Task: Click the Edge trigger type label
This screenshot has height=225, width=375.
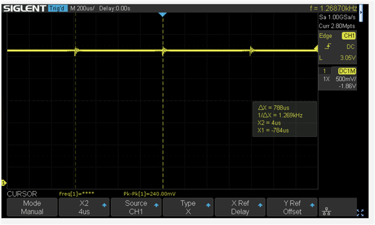Action: click(326, 36)
